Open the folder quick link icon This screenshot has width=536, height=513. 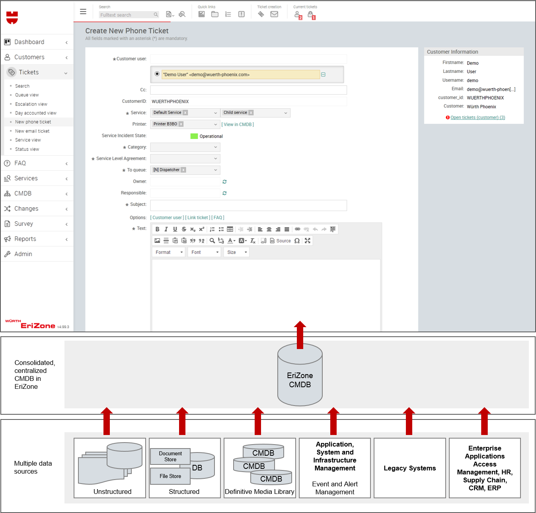215,14
